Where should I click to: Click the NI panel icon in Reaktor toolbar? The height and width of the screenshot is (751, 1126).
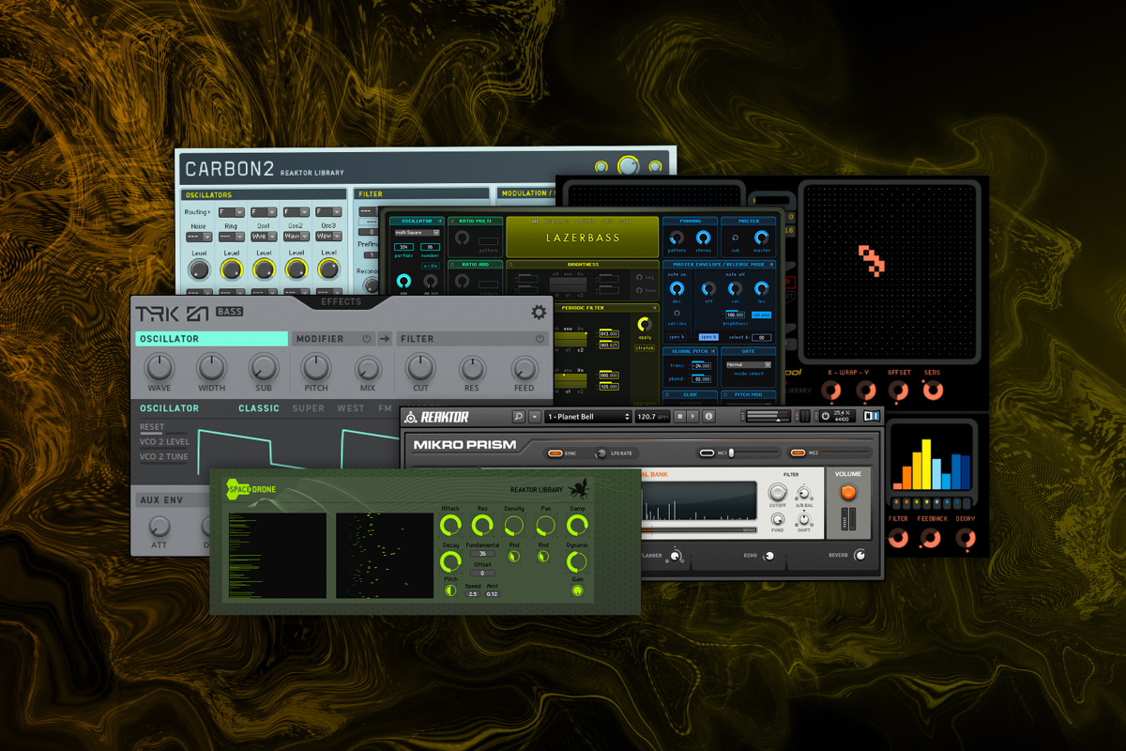[872, 416]
